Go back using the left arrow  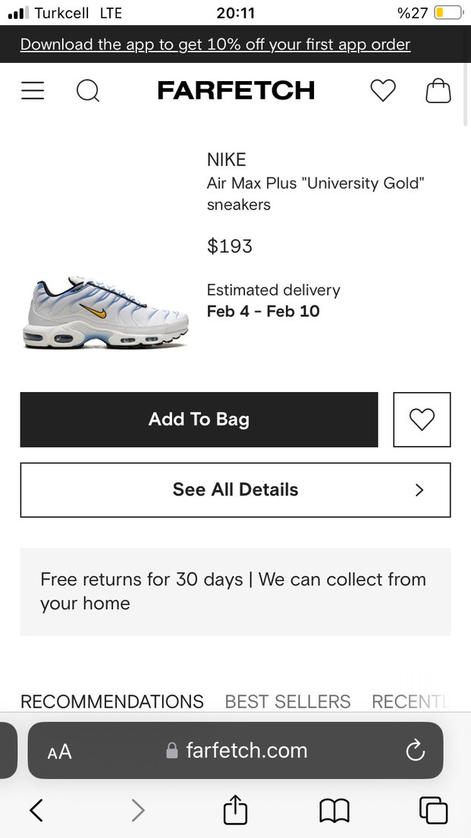pos(36,810)
